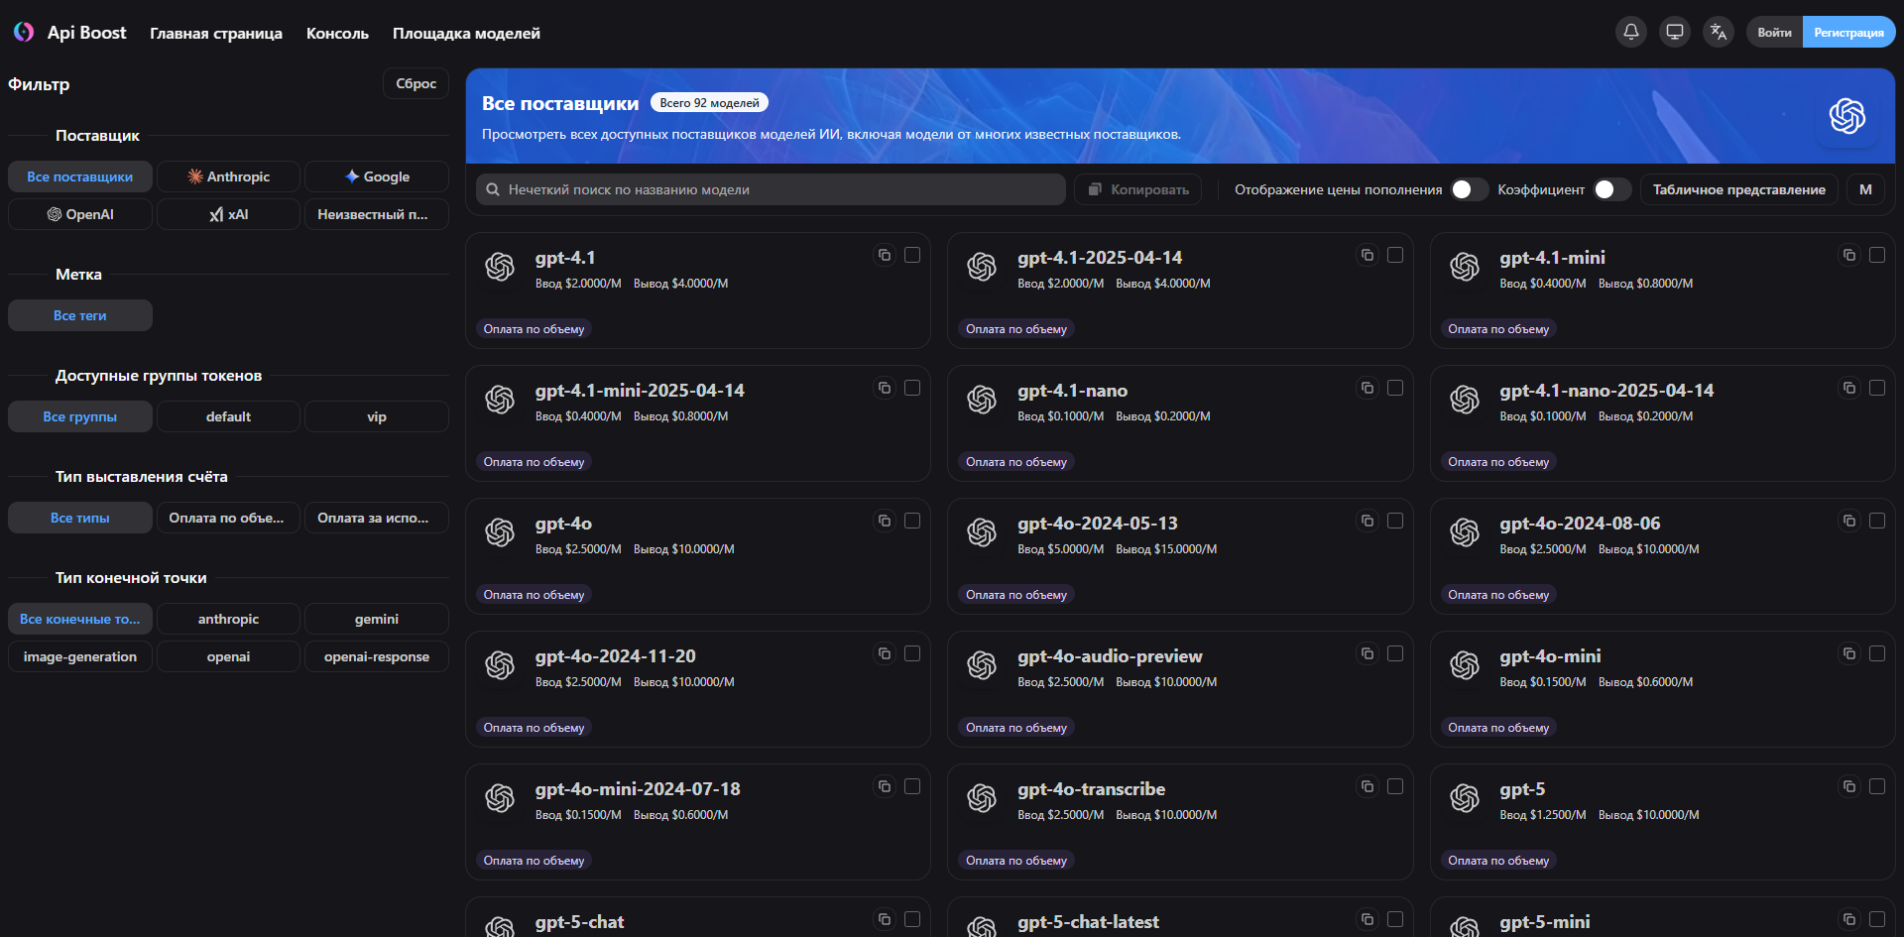Image resolution: width=1904 pixels, height=937 pixels.
Task: Check the gpt-5 model checkbox
Action: tap(1877, 786)
